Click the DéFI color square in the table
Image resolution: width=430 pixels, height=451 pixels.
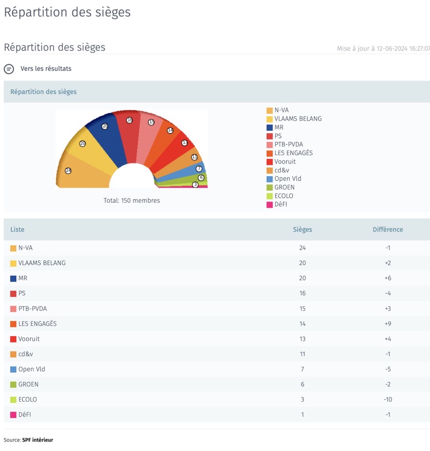click(x=13, y=415)
